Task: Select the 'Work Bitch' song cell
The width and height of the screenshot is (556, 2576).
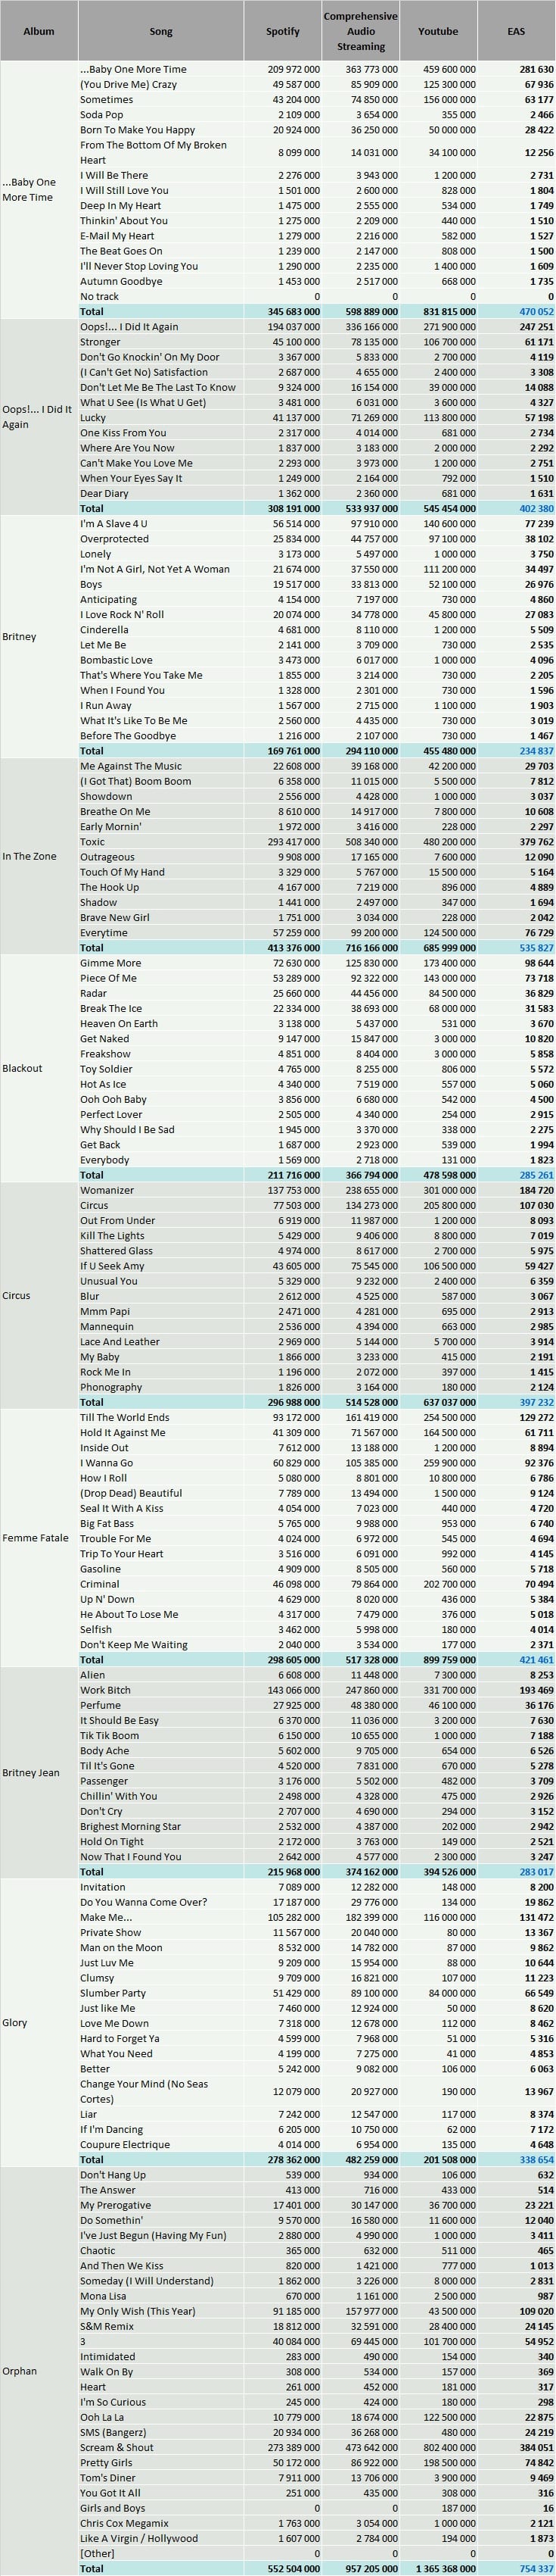Action: pyautogui.click(x=160, y=1690)
